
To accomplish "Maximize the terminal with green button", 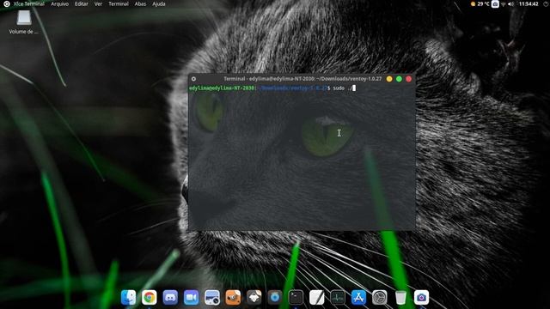I will (x=399, y=79).
